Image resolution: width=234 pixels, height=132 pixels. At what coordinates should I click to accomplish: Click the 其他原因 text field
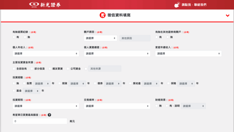[x=135, y=38]
